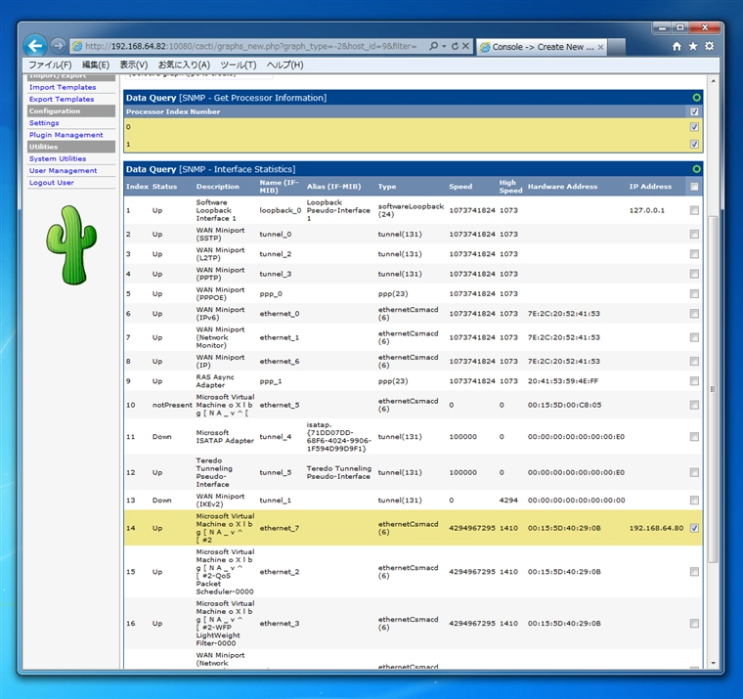This screenshot has height=699, width=743.
Task: Click the Hardware Address column header
Action: pyautogui.click(x=562, y=187)
